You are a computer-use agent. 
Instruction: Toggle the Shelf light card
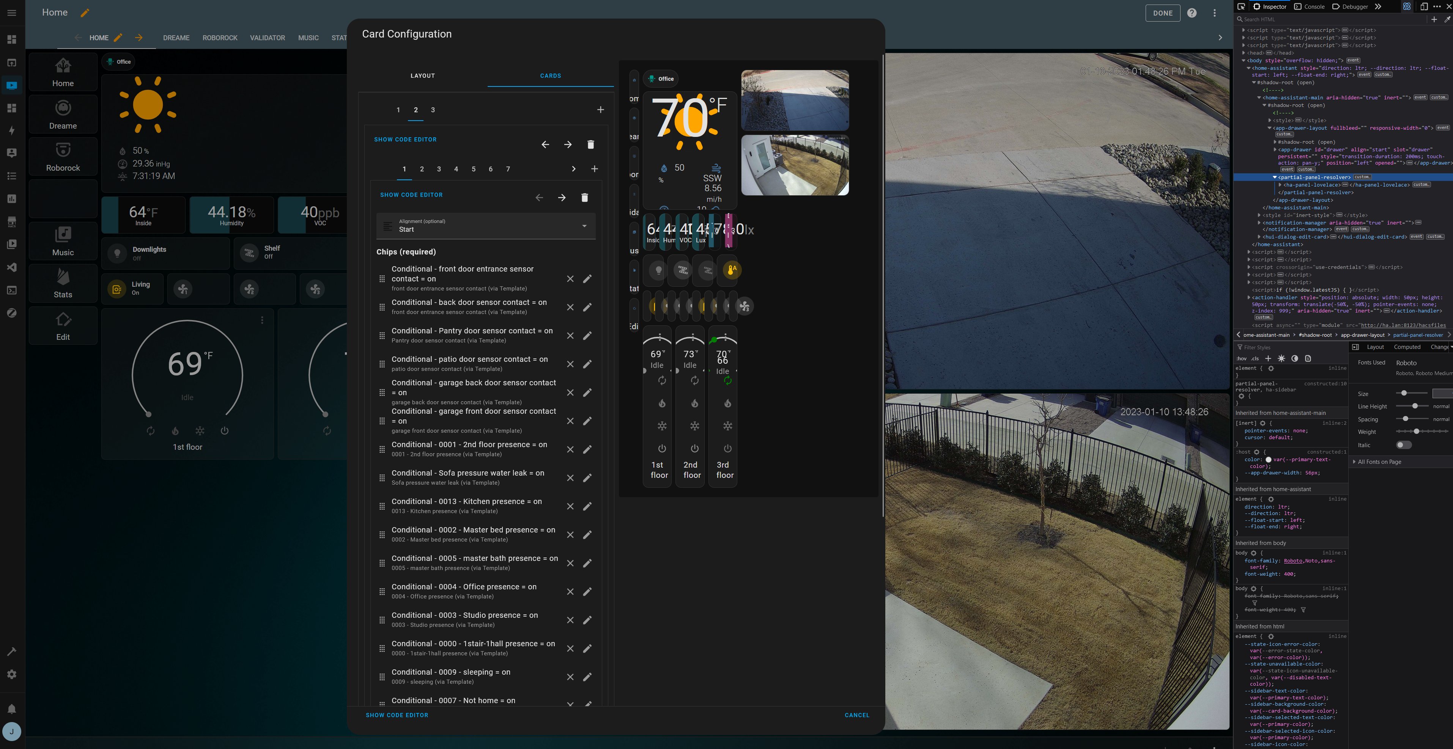tap(291, 253)
